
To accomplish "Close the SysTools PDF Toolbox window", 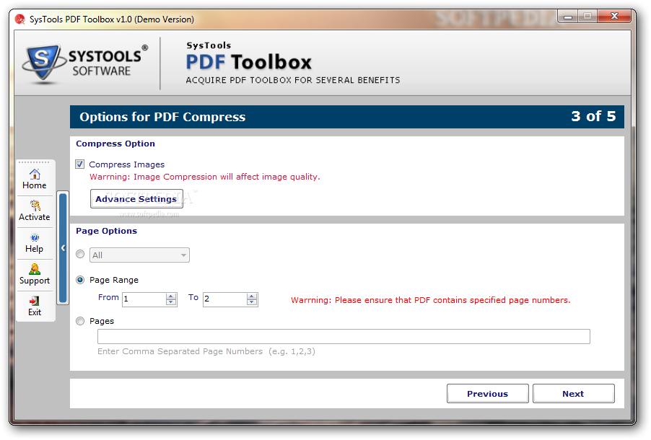I will pyautogui.click(x=614, y=16).
